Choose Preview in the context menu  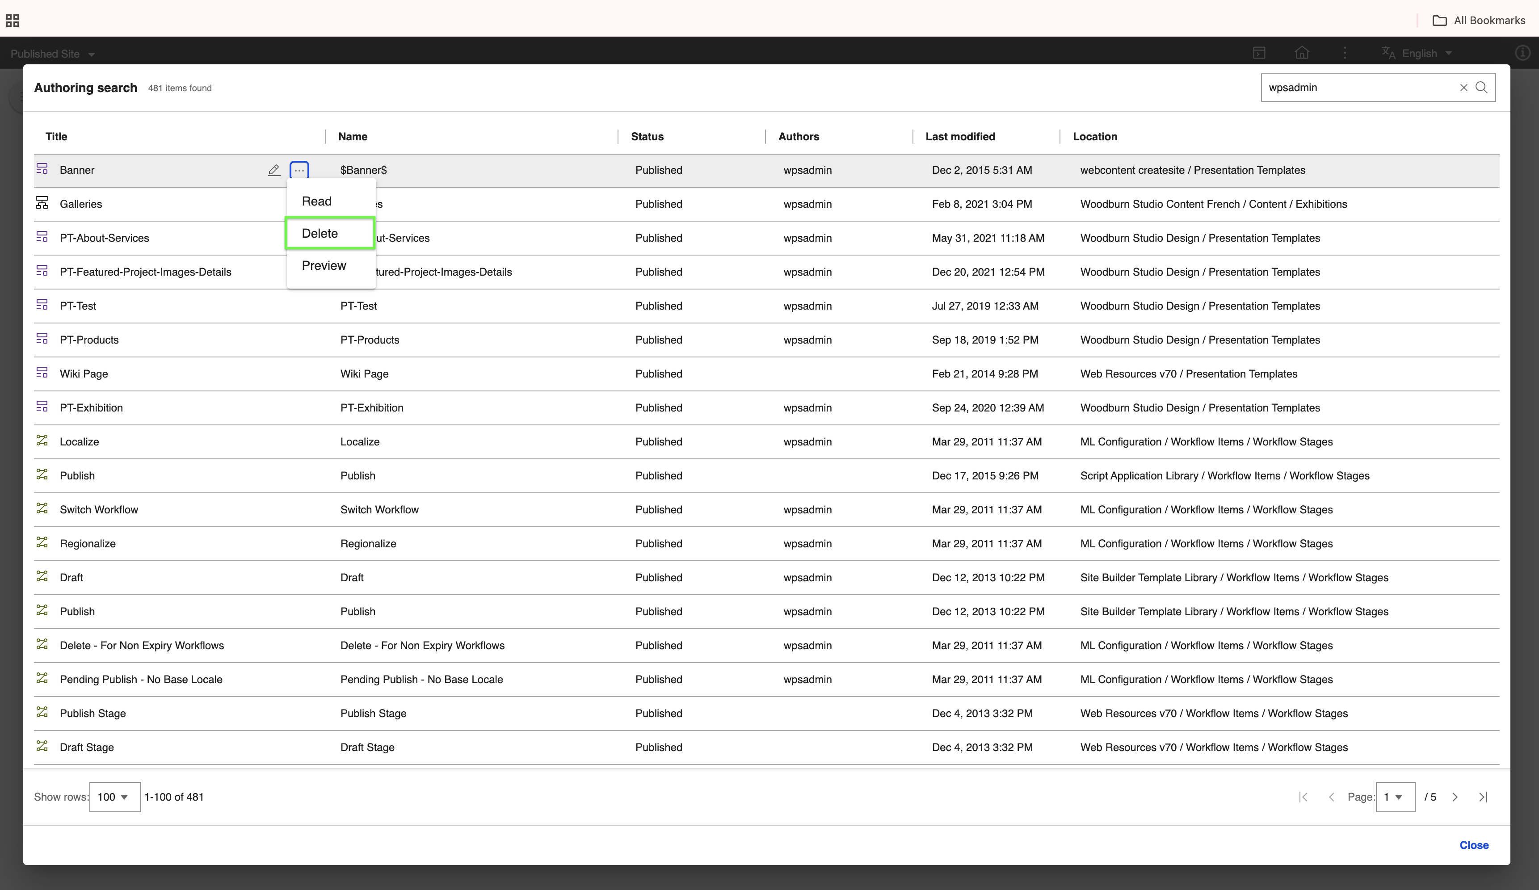[x=324, y=265]
